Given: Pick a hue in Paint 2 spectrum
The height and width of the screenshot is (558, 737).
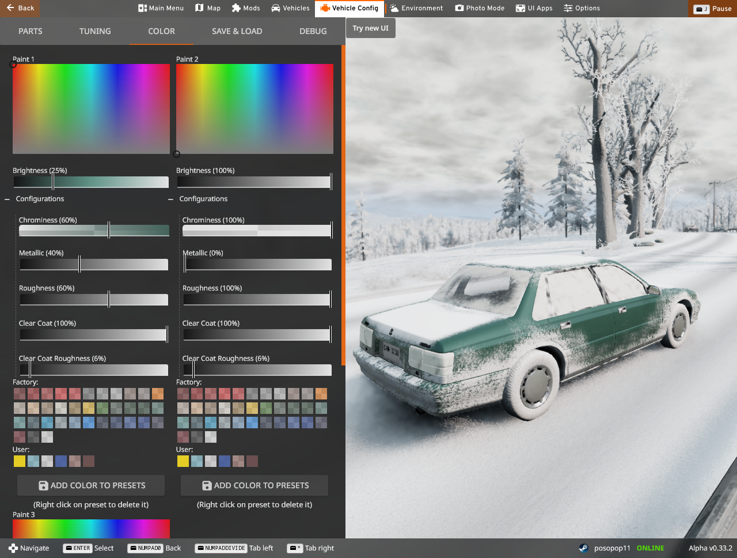Looking at the screenshot, I should [x=254, y=109].
